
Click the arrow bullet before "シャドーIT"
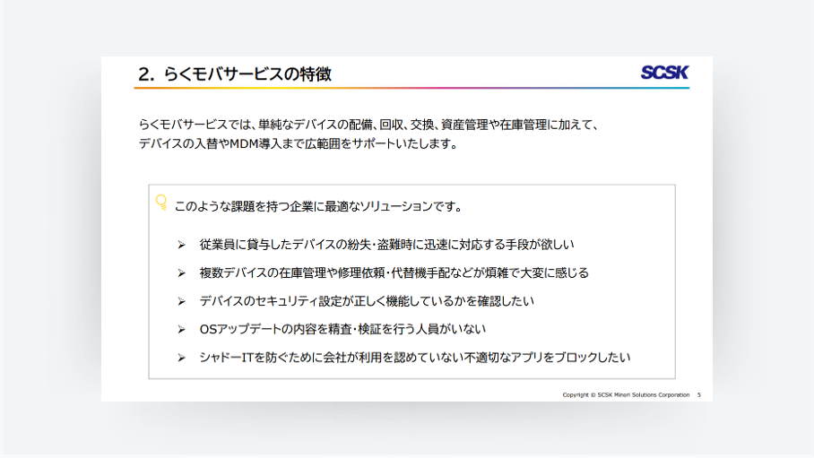181,358
